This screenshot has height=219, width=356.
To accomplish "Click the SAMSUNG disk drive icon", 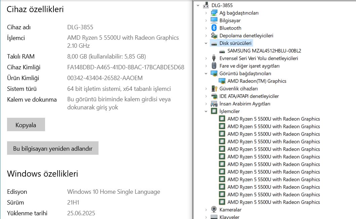I will (222, 51).
